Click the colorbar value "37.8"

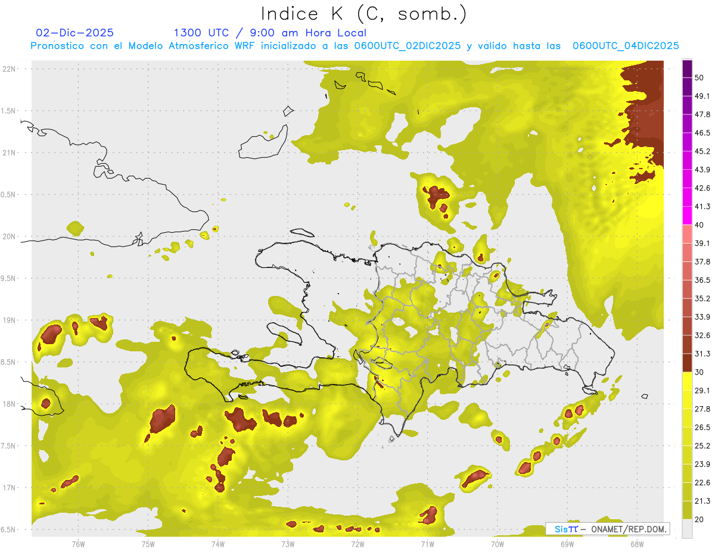(703, 261)
